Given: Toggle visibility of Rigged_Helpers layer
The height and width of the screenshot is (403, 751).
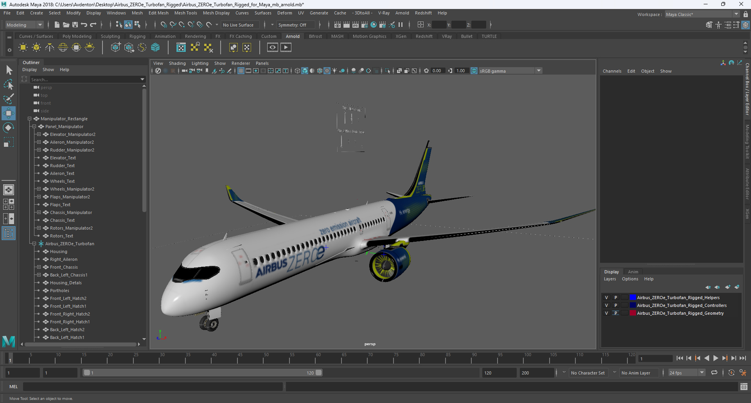Looking at the screenshot, I should click(607, 298).
